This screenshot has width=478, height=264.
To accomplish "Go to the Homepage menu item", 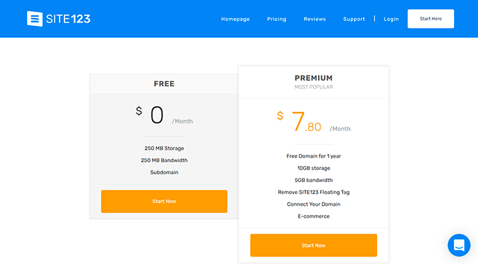I will pyautogui.click(x=235, y=19).
